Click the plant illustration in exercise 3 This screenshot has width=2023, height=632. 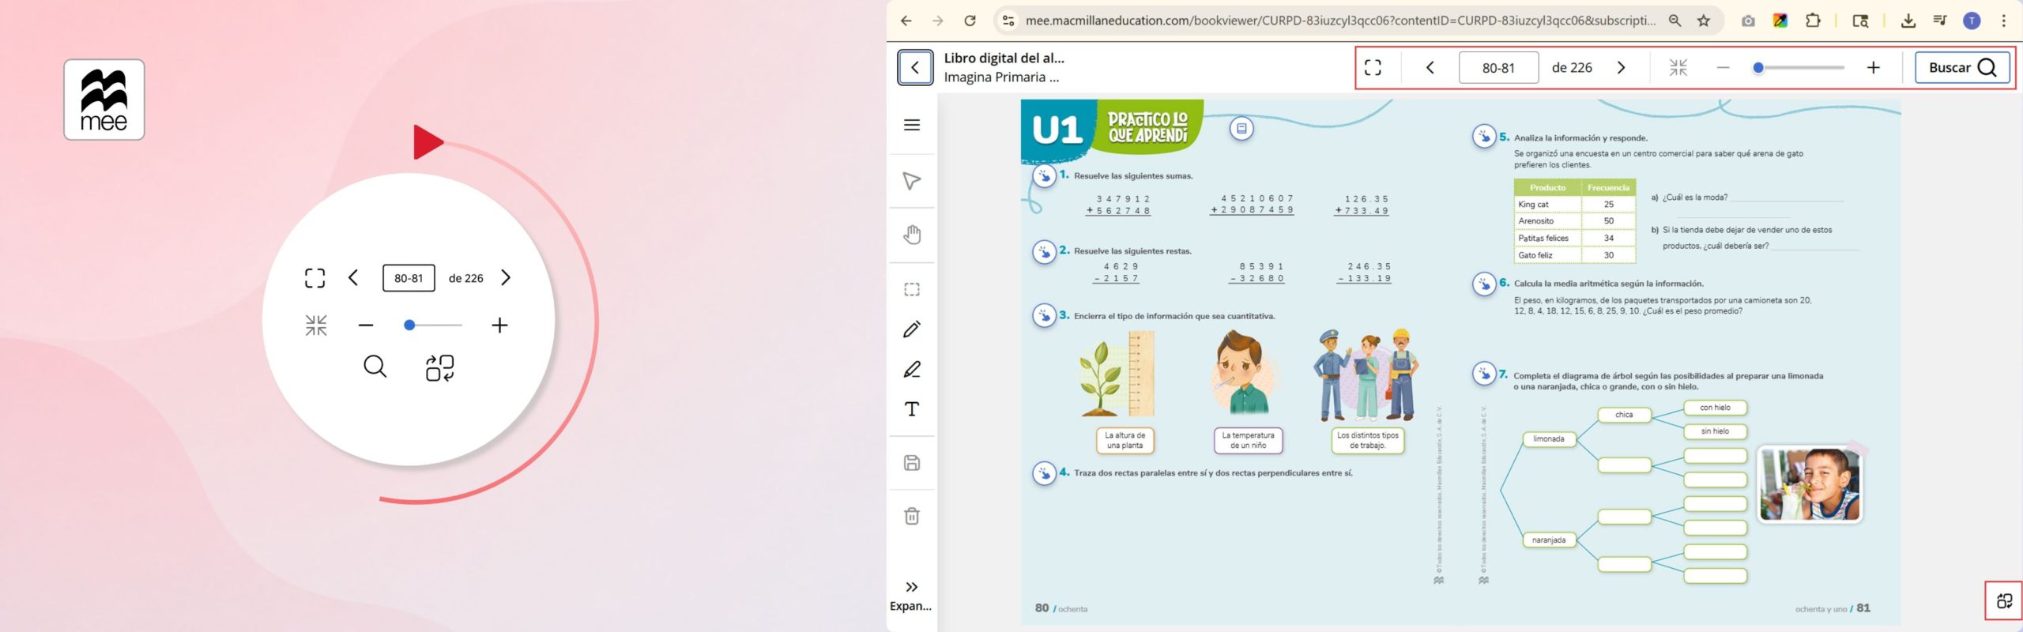(x=1117, y=375)
